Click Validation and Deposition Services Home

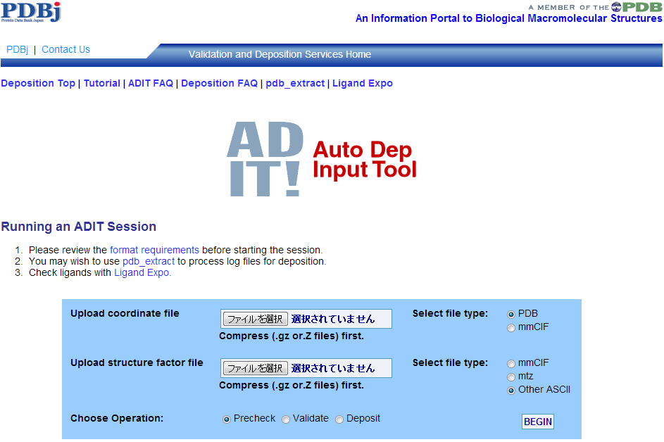(x=280, y=54)
